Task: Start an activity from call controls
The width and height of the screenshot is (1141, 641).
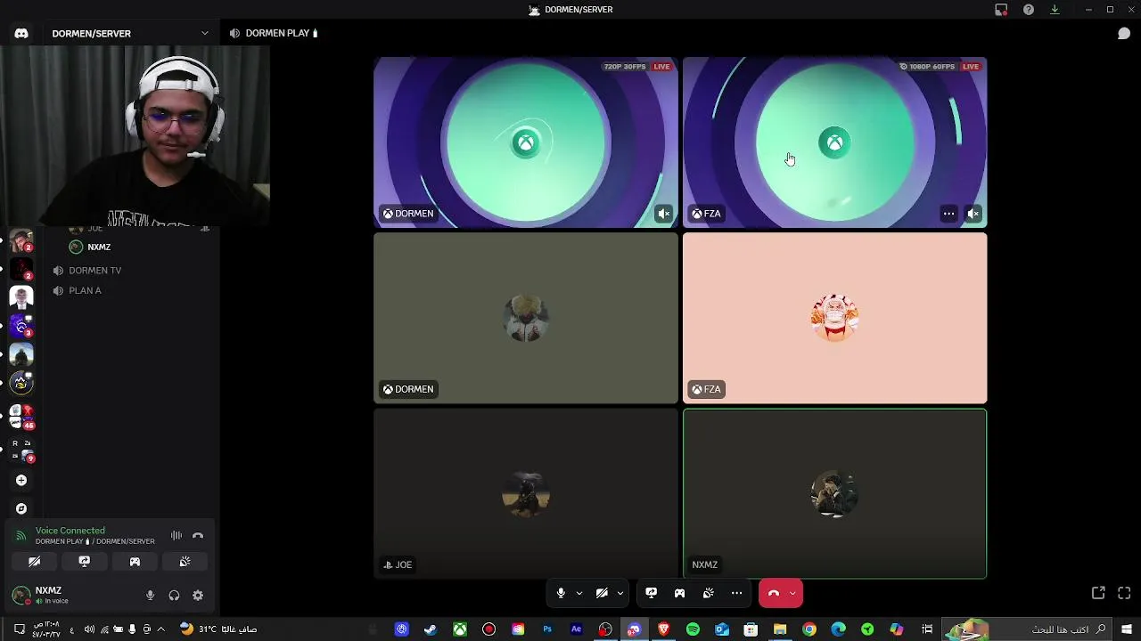Action: pyautogui.click(x=680, y=593)
